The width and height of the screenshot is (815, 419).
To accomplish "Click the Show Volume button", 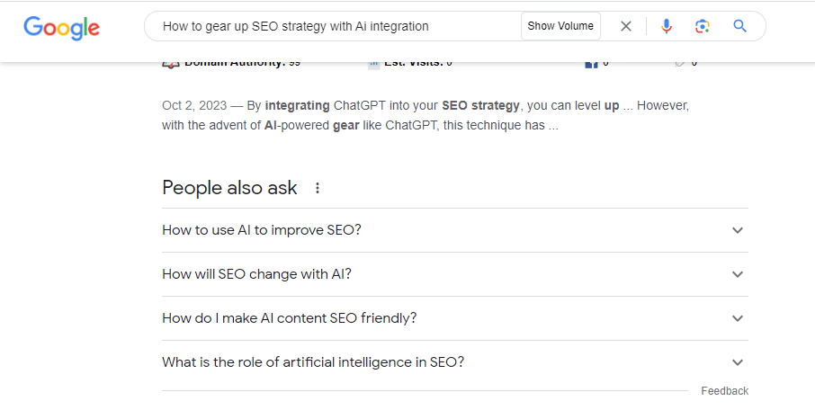I will 560,26.
